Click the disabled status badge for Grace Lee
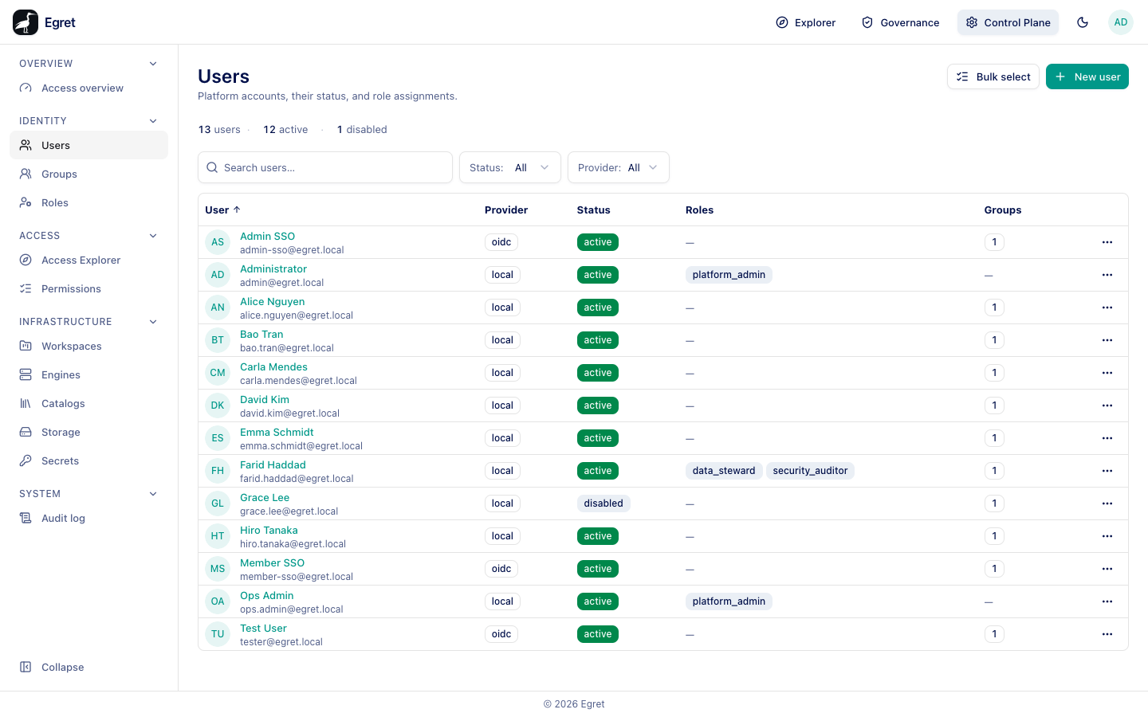The image size is (1148, 717). tap(603, 503)
